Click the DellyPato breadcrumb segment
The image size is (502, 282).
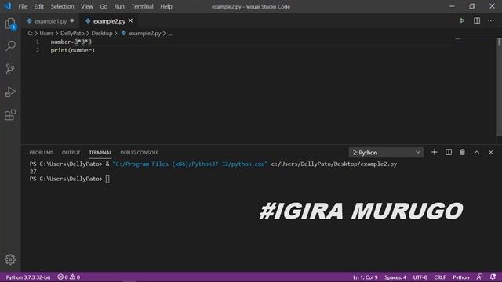click(72, 33)
